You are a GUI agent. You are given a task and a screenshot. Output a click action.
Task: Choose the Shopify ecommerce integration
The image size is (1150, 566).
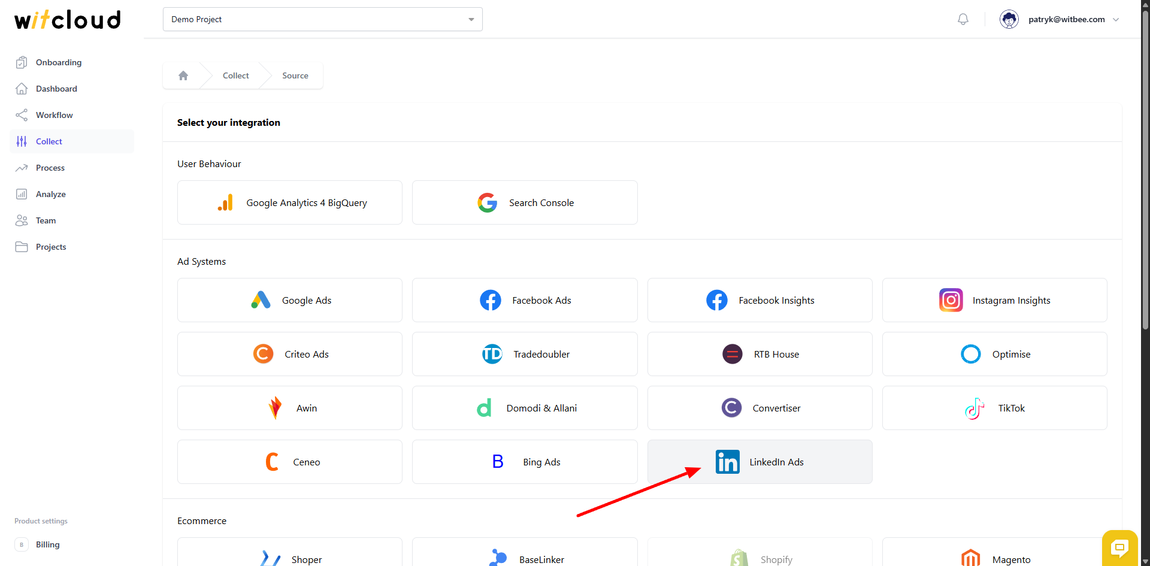[x=760, y=552]
